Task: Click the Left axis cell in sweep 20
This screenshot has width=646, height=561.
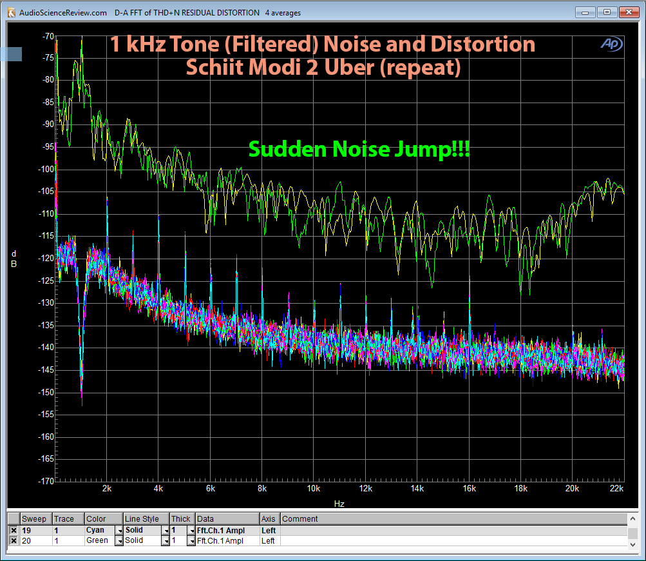Action: coord(270,541)
